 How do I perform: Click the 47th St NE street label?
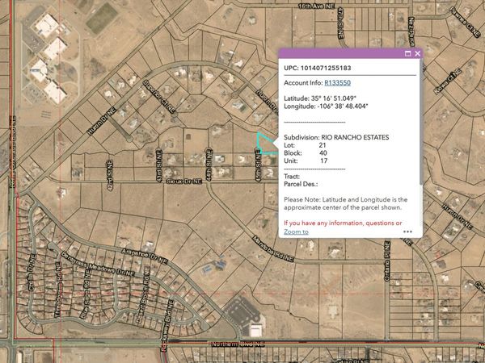pyautogui.click(x=340, y=23)
